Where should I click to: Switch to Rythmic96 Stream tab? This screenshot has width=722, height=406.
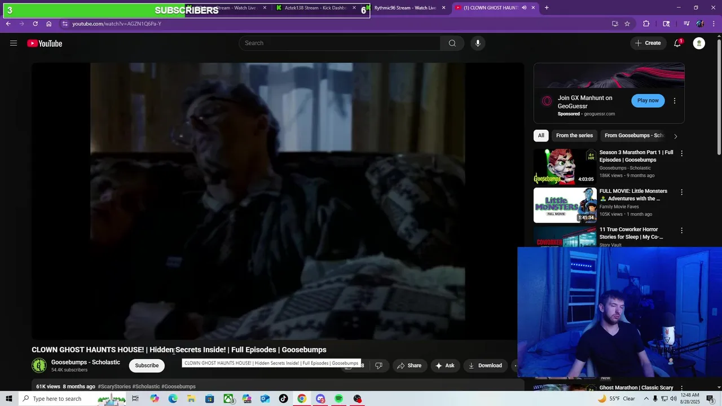click(x=405, y=8)
